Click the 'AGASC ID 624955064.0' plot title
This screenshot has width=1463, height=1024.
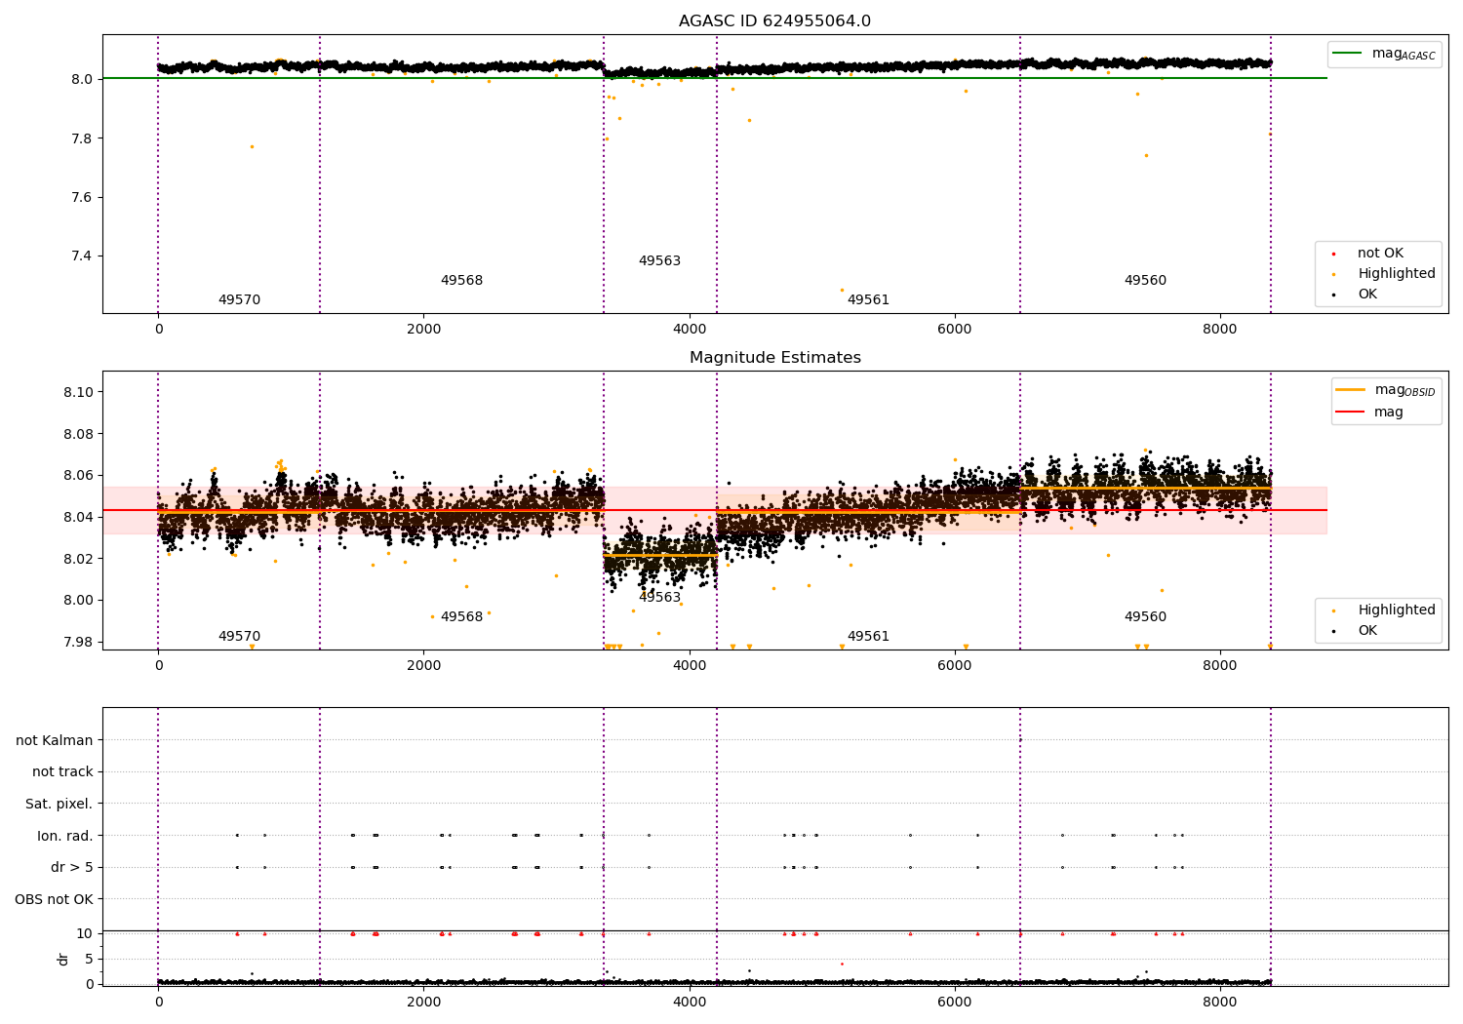774,21
